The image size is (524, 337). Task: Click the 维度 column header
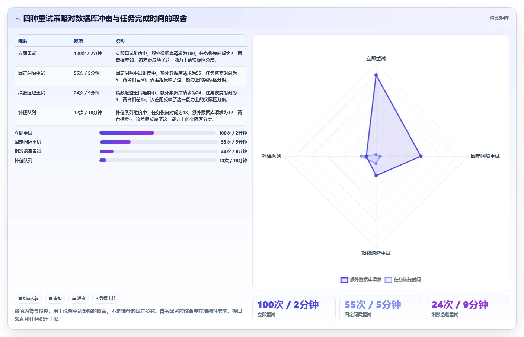click(x=23, y=41)
